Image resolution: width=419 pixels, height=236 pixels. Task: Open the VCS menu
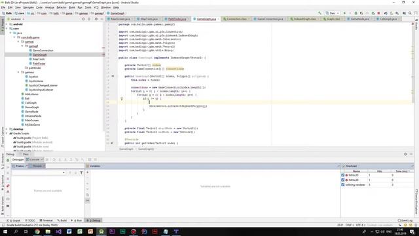click(x=96, y=7)
